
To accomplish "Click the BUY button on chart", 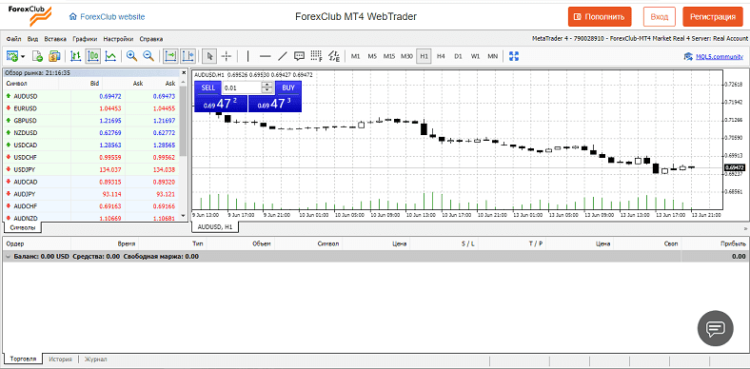I will (288, 87).
